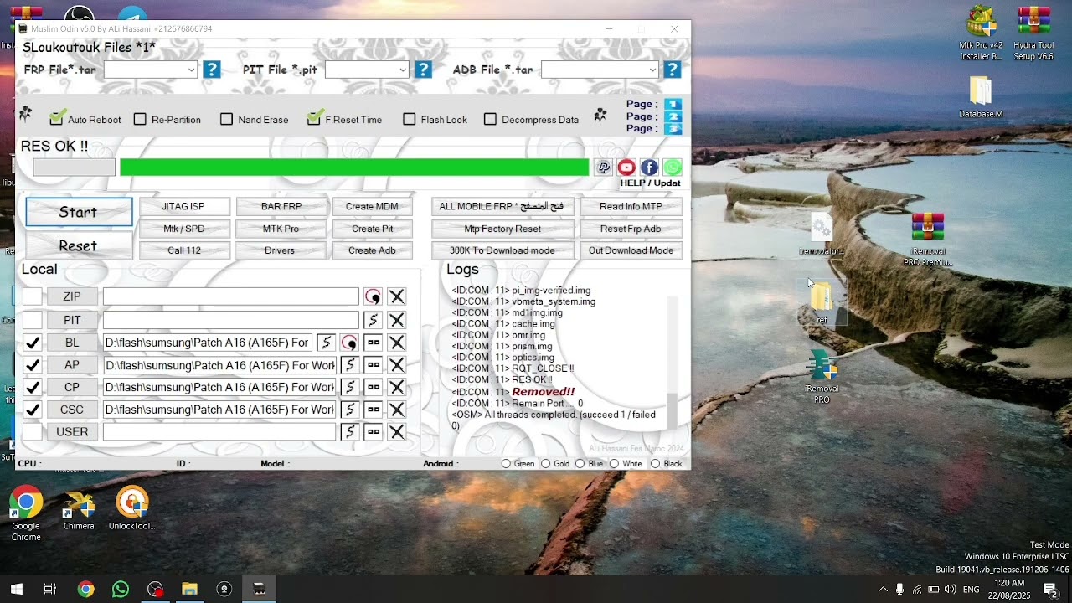Viewport: 1072px width, 603px height.
Task: Uncheck the BL row checkbox
Action: (x=32, y=343)
